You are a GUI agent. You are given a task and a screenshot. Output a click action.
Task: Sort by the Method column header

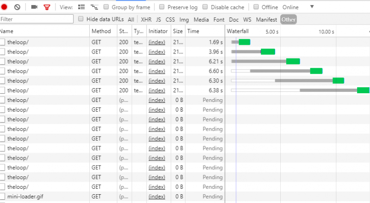pyautogui.click(x=103, y=31)
